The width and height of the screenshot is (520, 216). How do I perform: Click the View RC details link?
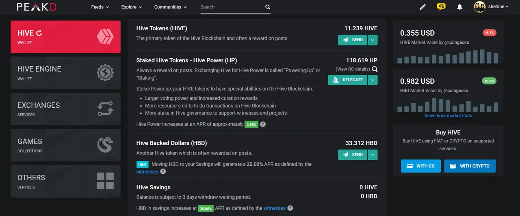353,69
